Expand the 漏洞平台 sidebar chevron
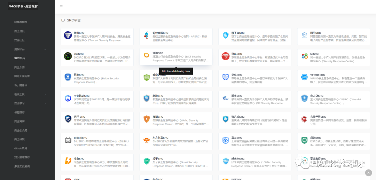 pyautogui.click(x=45, y=49)
